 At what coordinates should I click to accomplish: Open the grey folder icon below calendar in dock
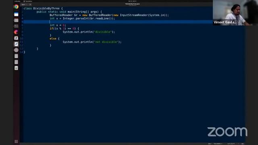point(16,20)
